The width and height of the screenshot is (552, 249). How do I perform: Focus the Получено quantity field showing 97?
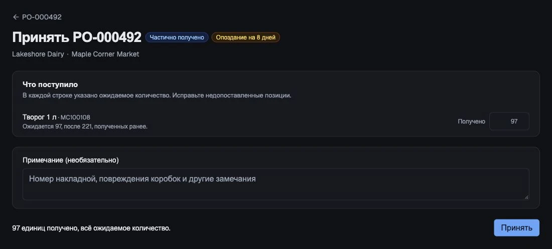(509, 121)
